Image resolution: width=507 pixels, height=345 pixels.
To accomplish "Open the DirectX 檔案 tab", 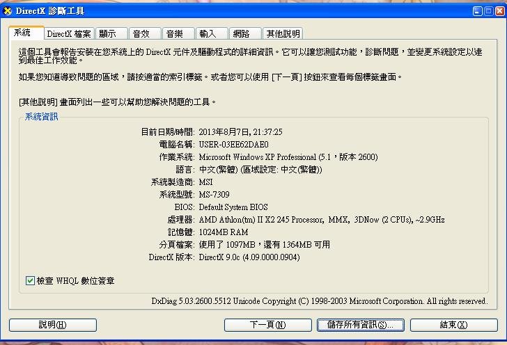I will (x=69, y=33).
